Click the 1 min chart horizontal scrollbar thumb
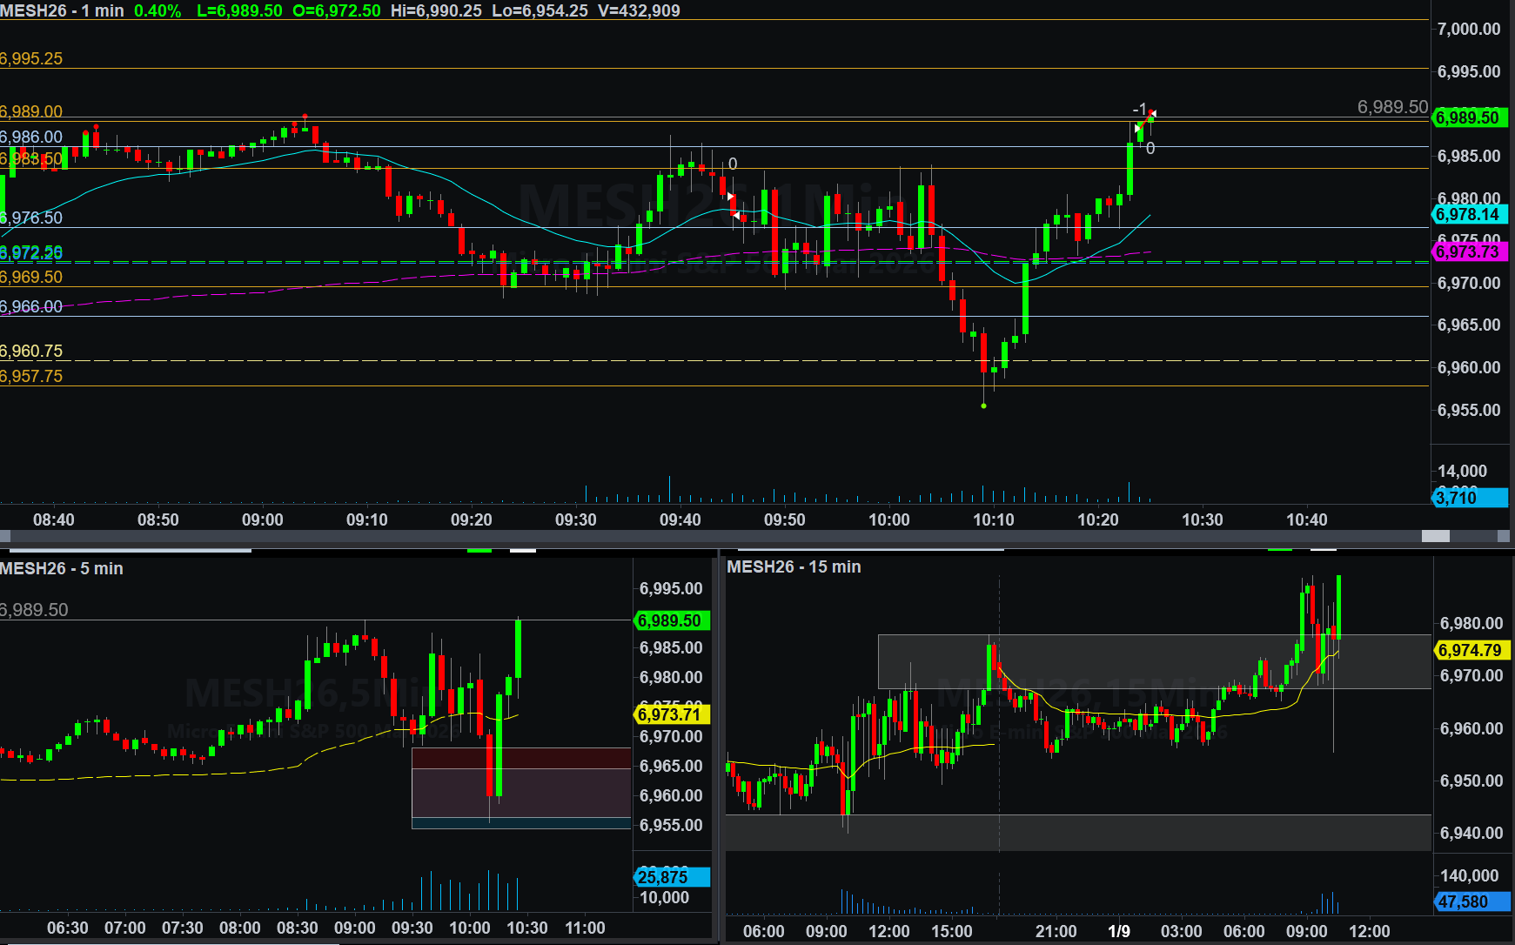The width and height of the screenshot is (1515, 945). pos(1435,536)
